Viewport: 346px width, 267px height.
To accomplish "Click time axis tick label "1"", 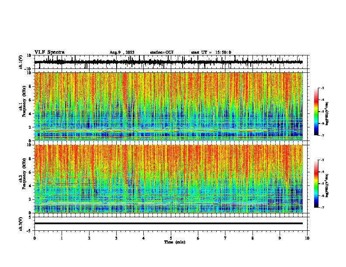I will [x=62, y=238].
